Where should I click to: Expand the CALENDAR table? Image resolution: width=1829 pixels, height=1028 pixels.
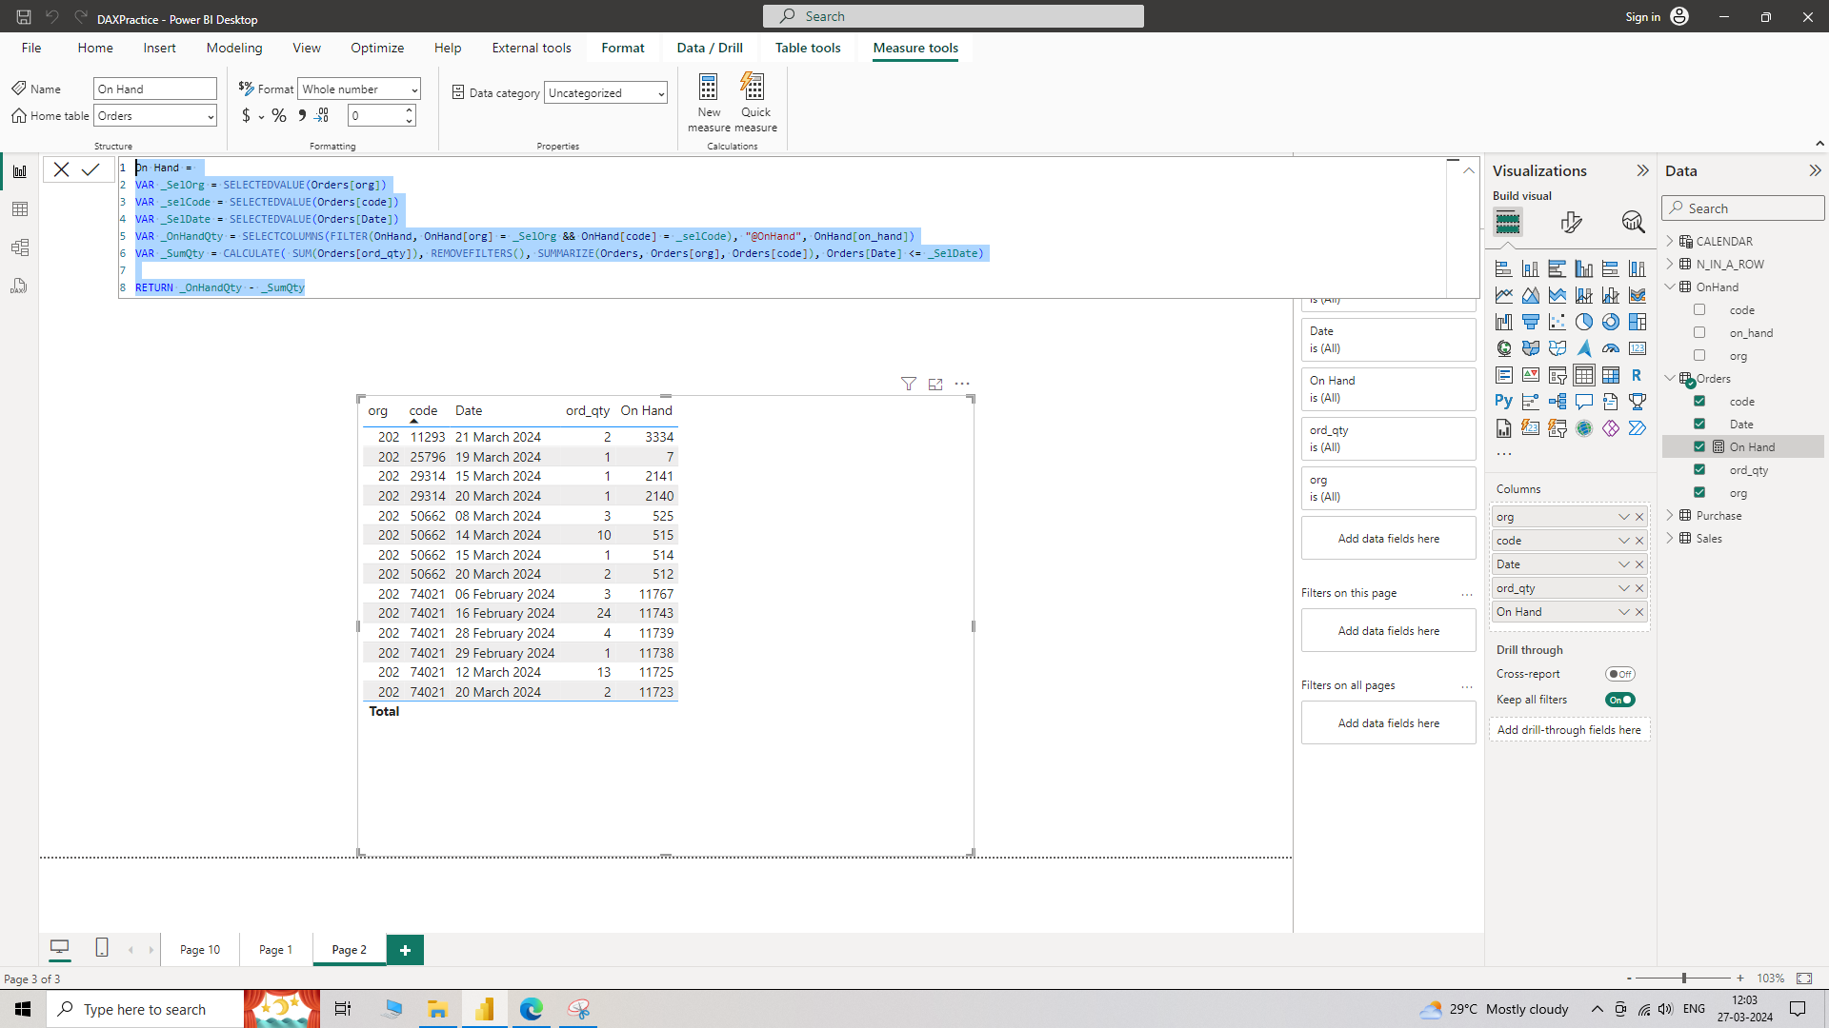tap(1670, 241)
